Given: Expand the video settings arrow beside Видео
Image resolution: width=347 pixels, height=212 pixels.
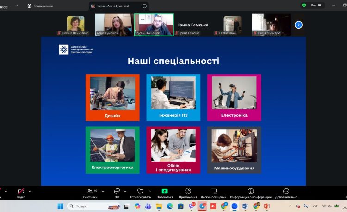Looking at the screenshot, I should point(31,191).
